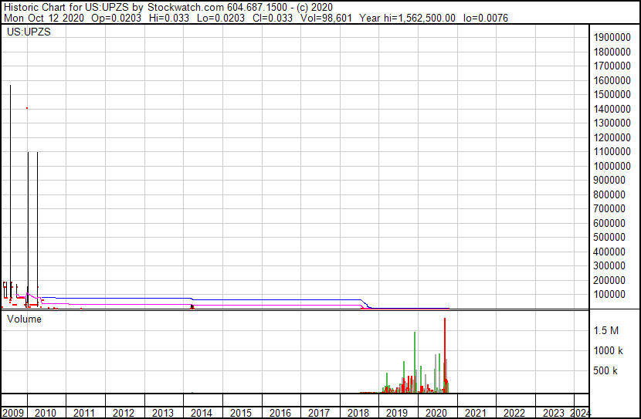Screen dimensions: 641x419
Task: Select the 2020 year label
Action: (x=436, y=413)
